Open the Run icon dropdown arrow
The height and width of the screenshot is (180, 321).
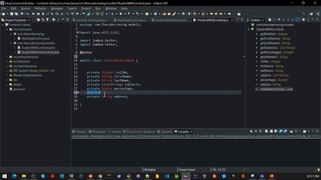[125, 14]
